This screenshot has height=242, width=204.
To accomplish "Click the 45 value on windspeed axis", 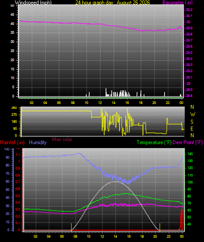I will point(12,15).
